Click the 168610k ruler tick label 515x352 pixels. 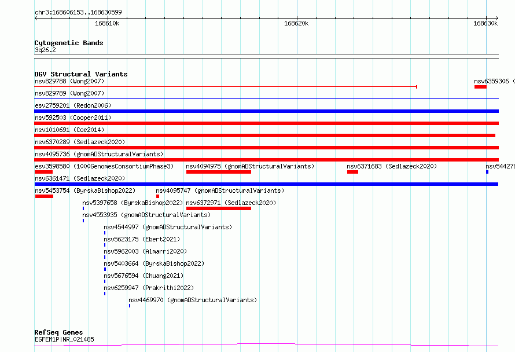point(107,23)
